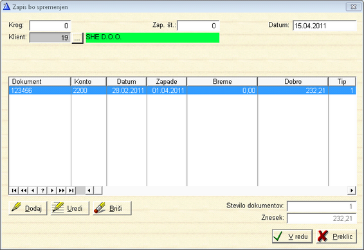Click the Datum field showing 15.04.2011
Viewport: 364px width, 250px height.
324,26
